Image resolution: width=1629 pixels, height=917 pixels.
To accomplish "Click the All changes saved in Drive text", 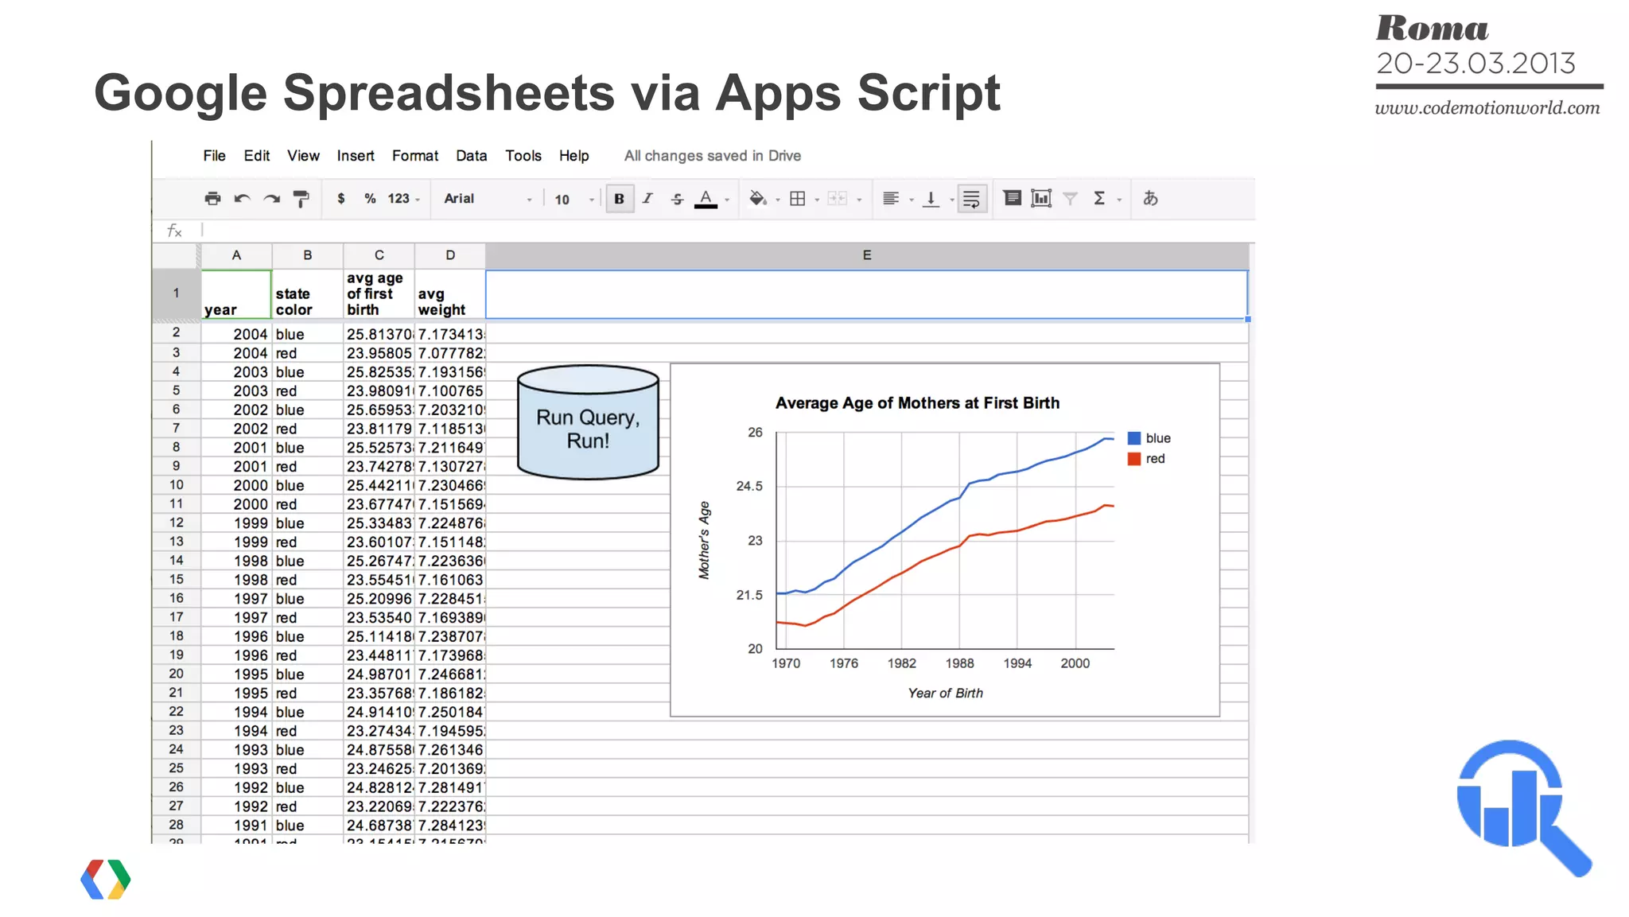I will pyautogui.click(x=712, y=156).
